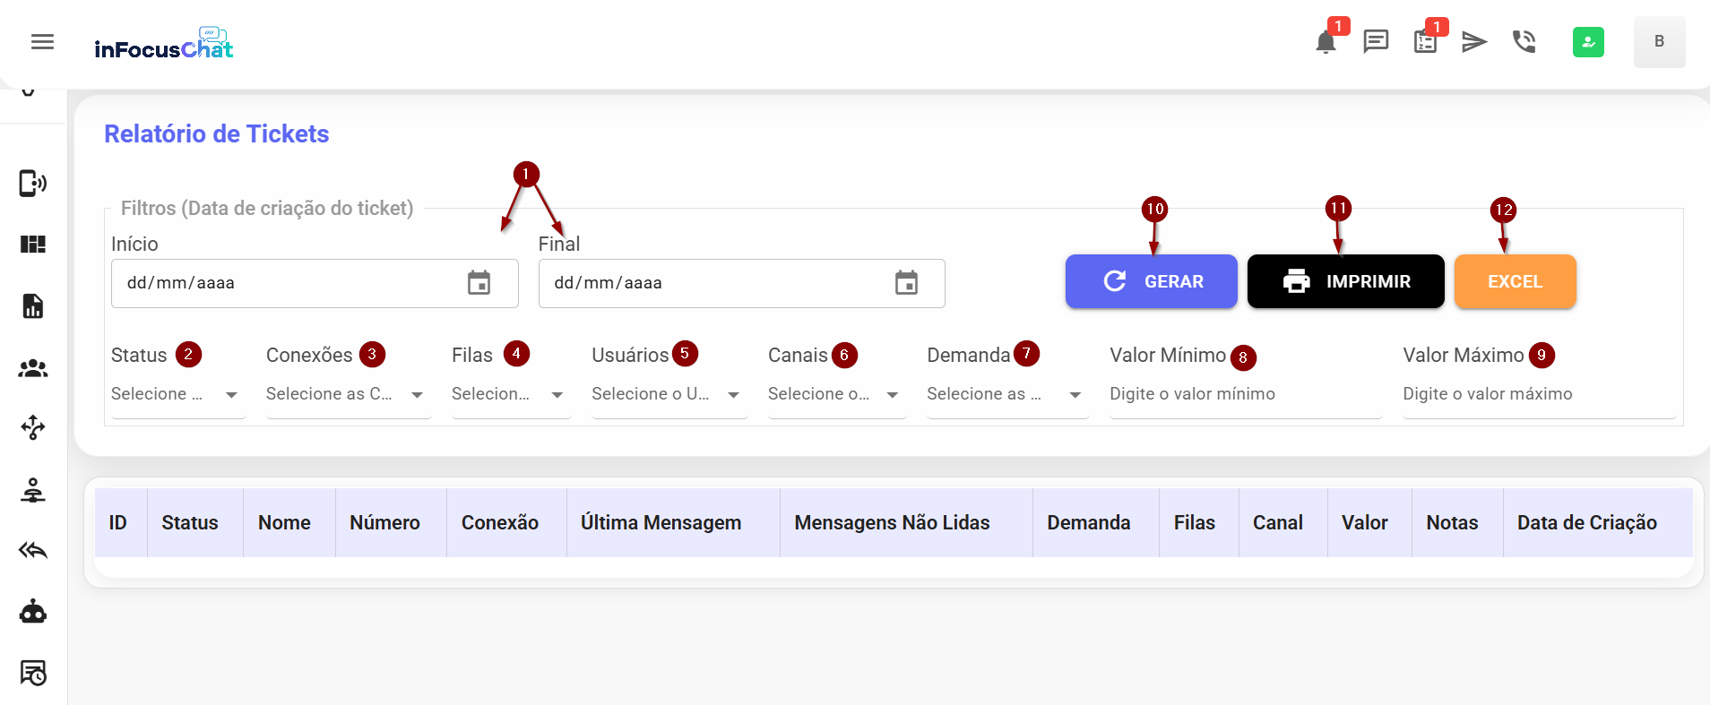Image resolution: width=1710 pixels, height=705 pixels.
Task: Click the GERAR button
Action: 1151,281
